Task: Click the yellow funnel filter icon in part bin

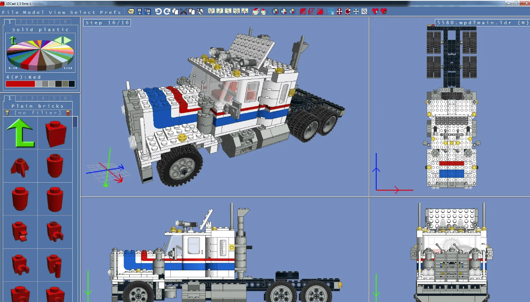Action: [x=7, y=112]
